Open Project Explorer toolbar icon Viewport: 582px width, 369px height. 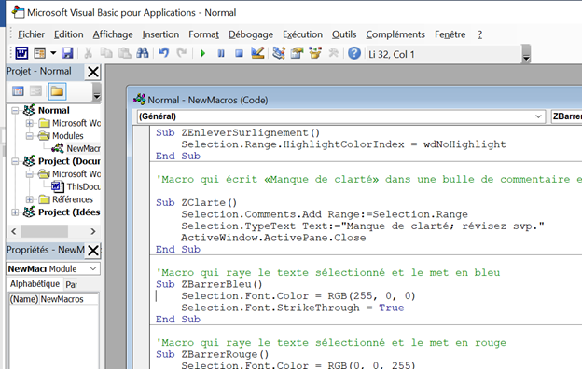pyautogui.click(x=279, y=53)
